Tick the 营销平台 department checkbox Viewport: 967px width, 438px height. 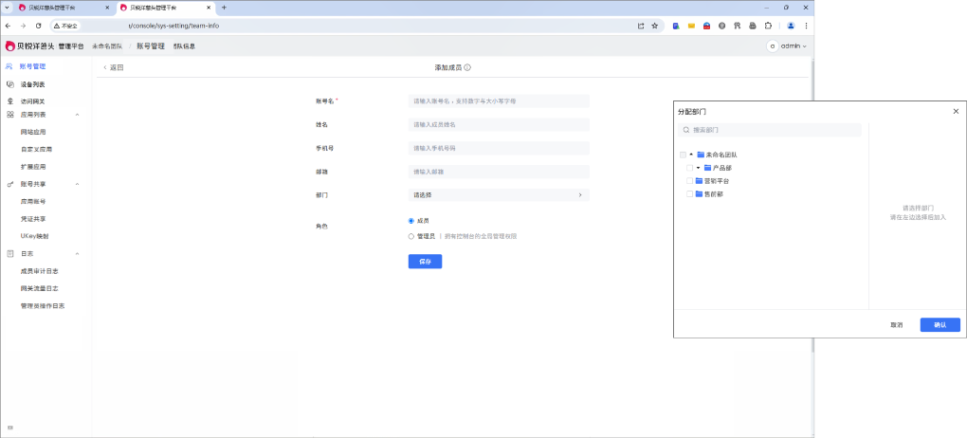pyautogui.click(x=689, y=180)
